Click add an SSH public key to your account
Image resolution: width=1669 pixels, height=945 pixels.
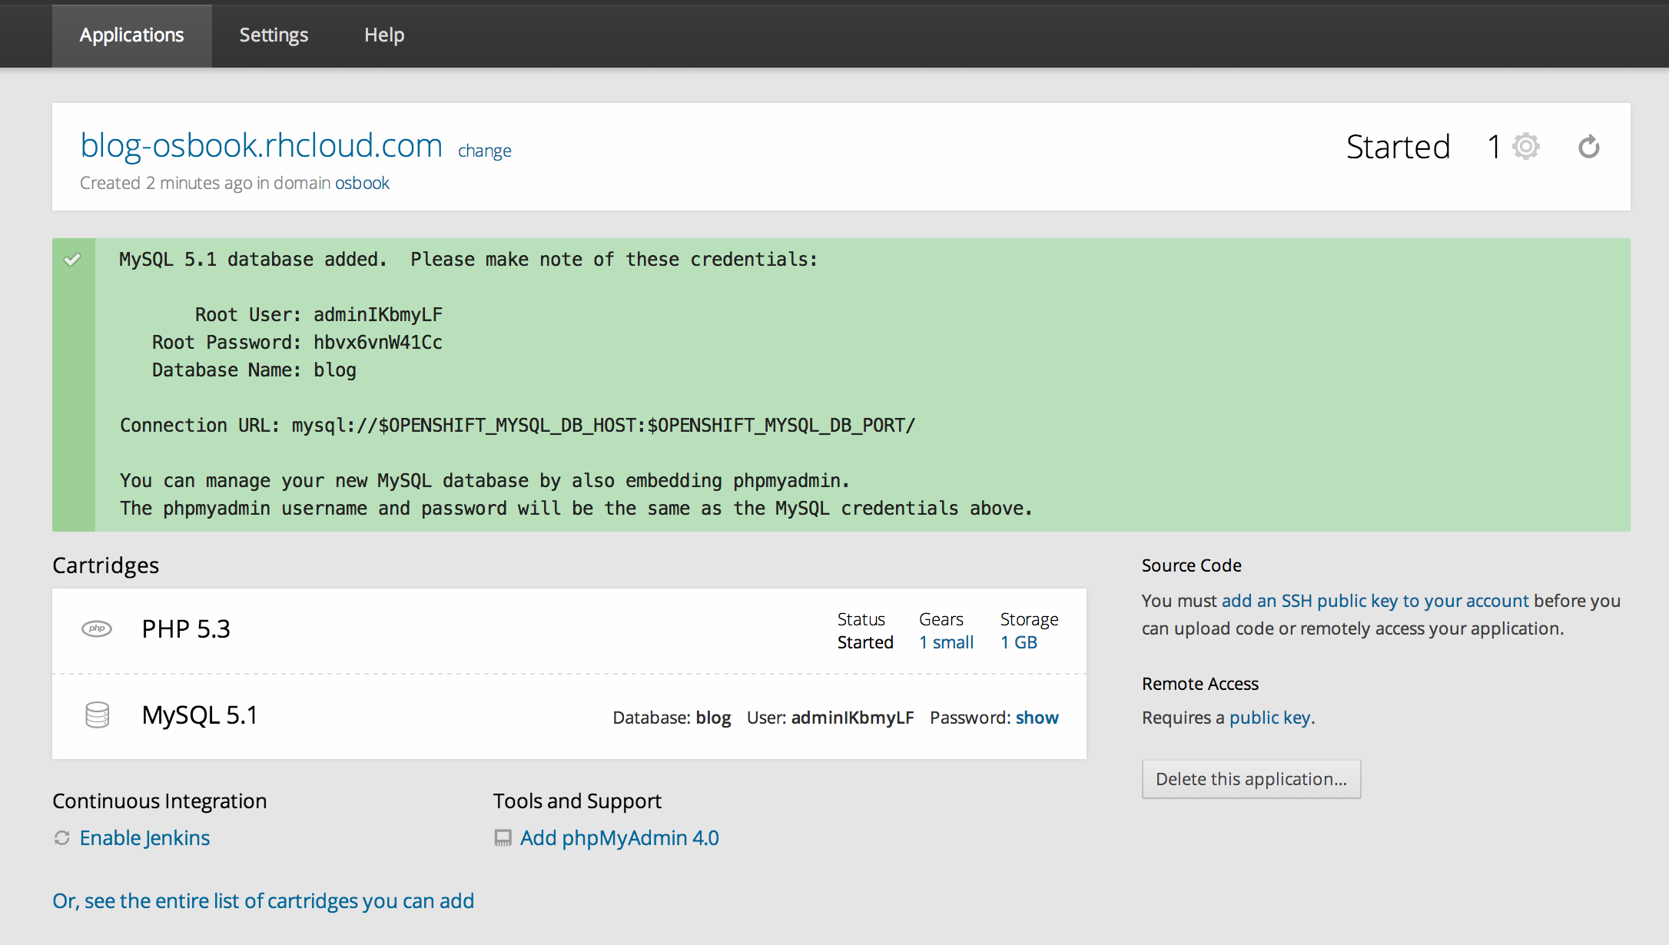pos(1374,601)
